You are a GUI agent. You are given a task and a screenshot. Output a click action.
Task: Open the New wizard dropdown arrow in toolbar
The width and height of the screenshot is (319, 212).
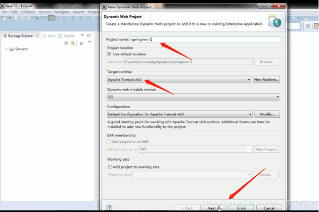point(10,18)
